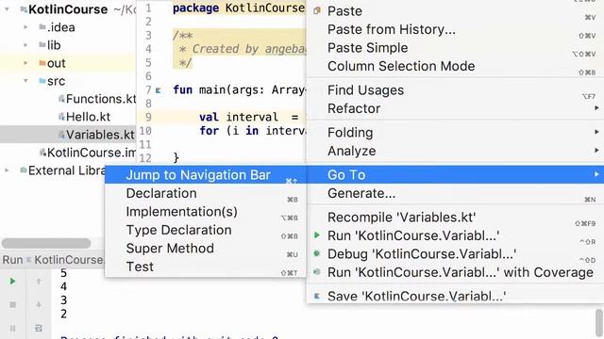Image resolution: width=604 pixels, height=339 pixels.
Task: Click the Stop square icon in Run panel
Action: tap(12, 305)
